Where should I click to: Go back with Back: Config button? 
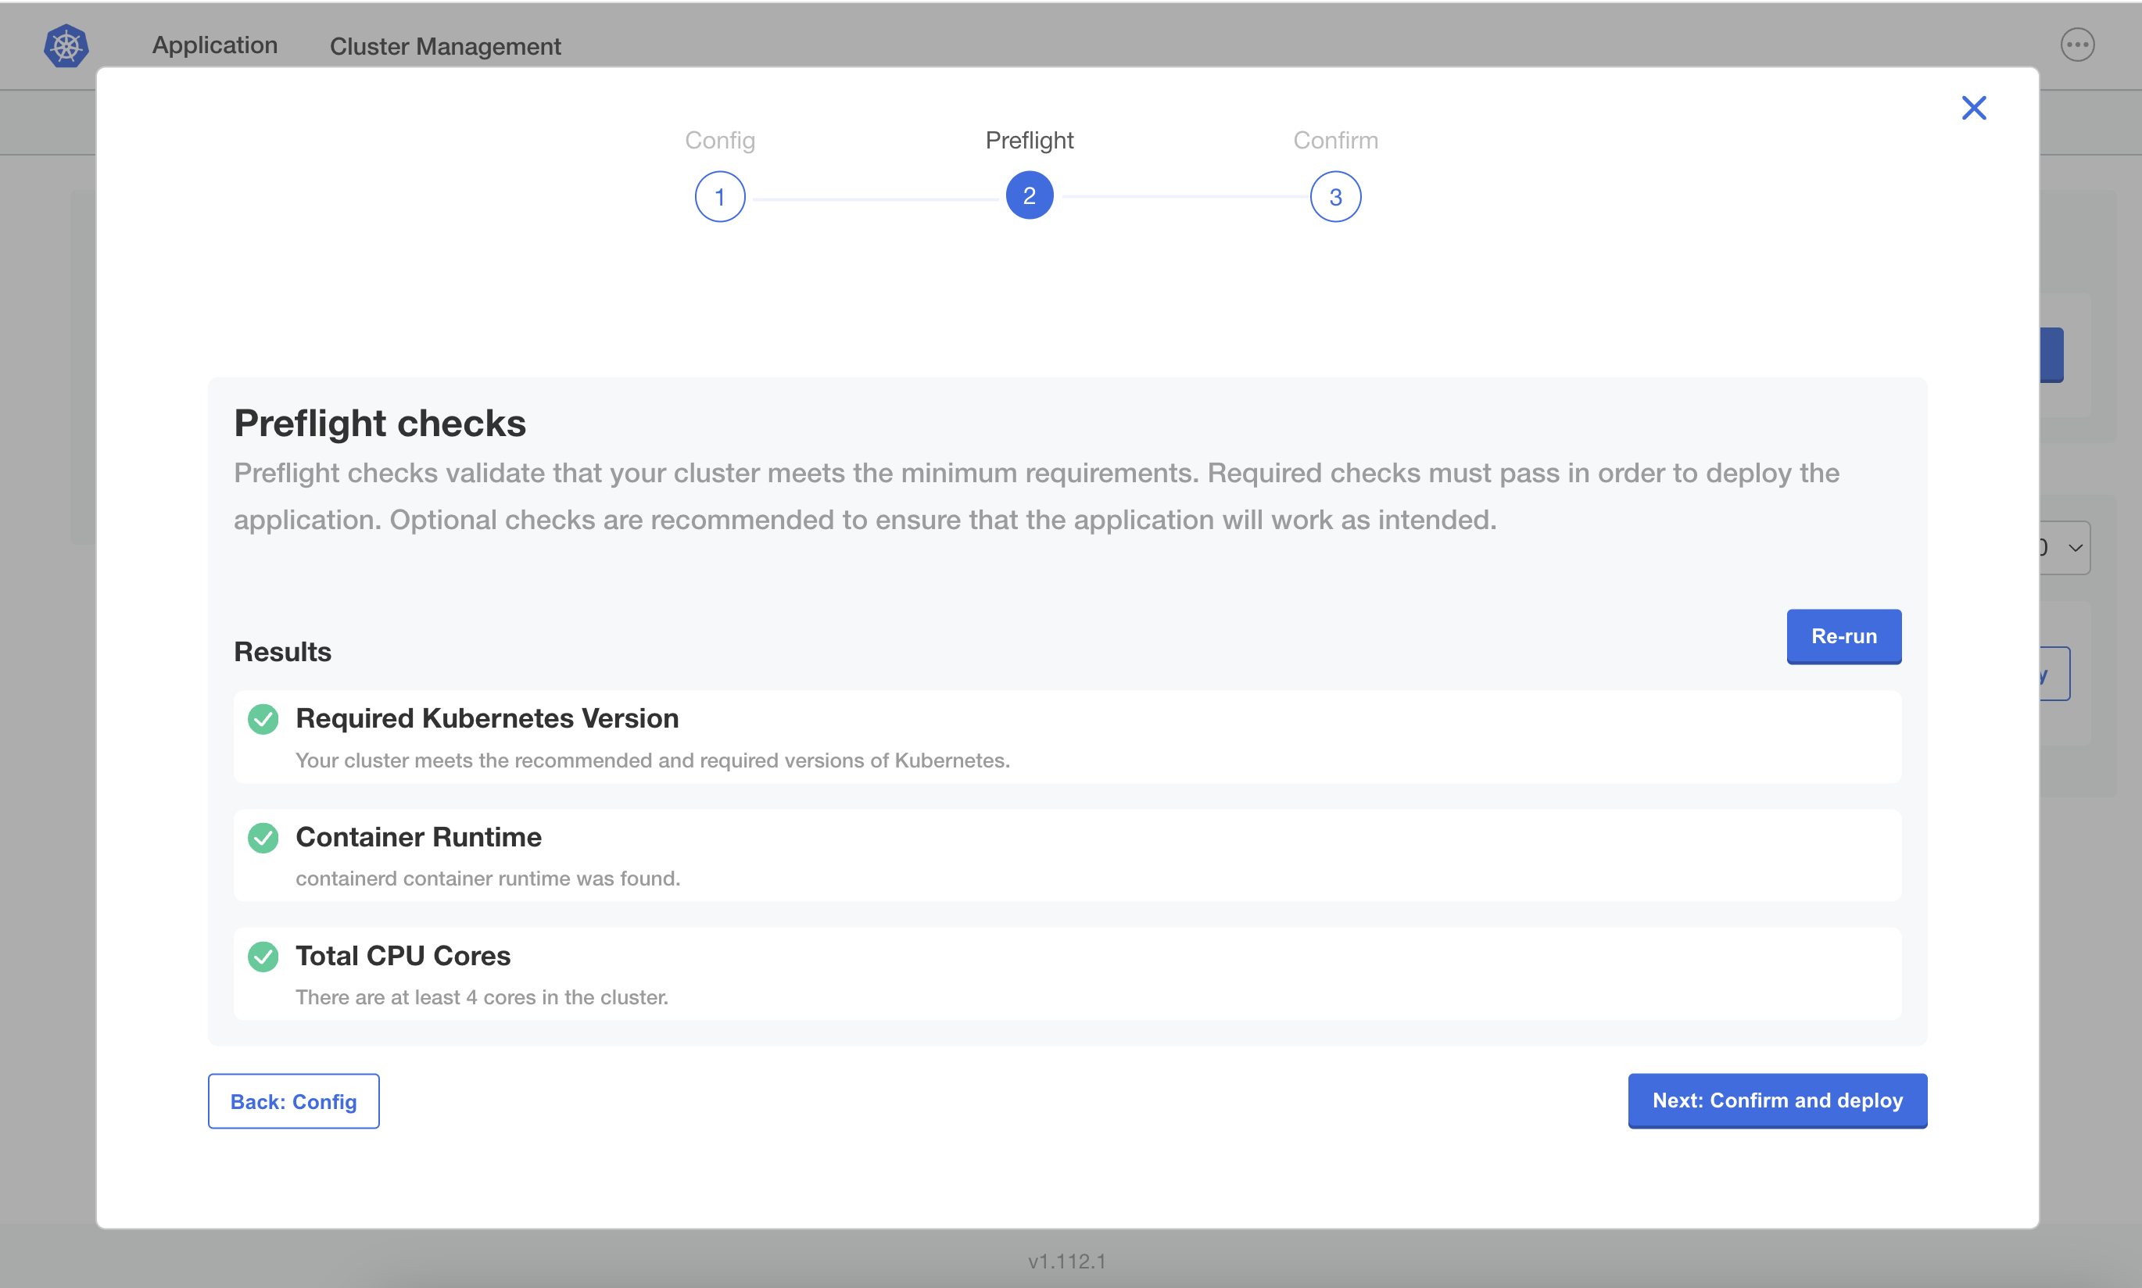click(x=293, y=1101)
